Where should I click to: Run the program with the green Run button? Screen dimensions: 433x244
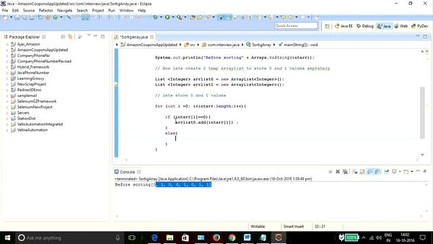click(x=167, y=18)
